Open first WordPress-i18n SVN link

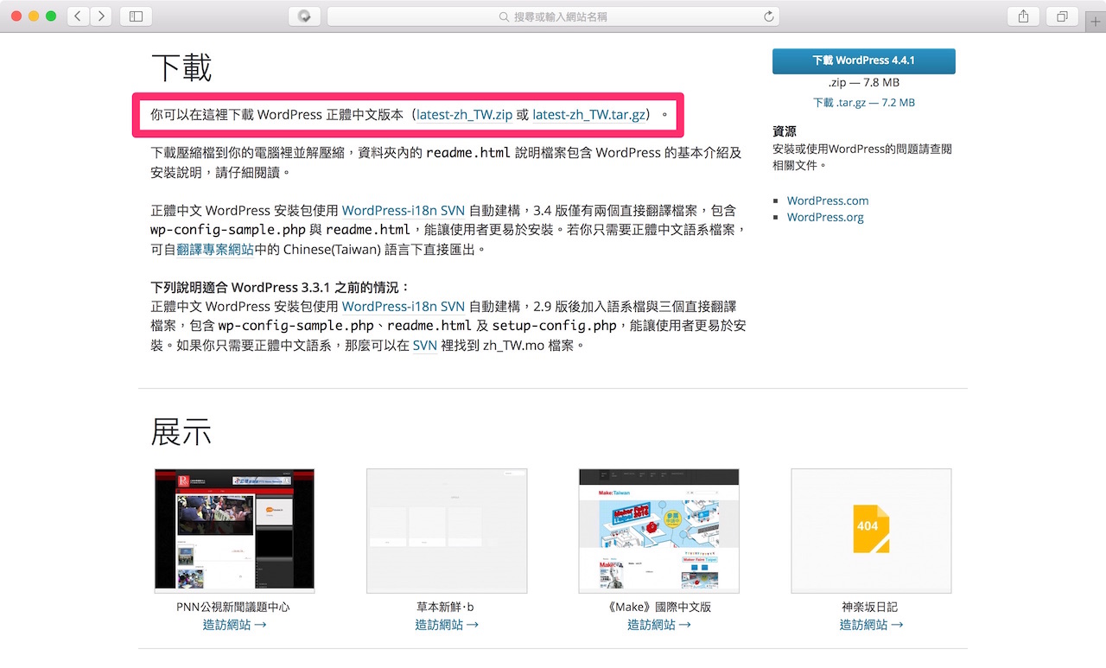click(404, 210)
